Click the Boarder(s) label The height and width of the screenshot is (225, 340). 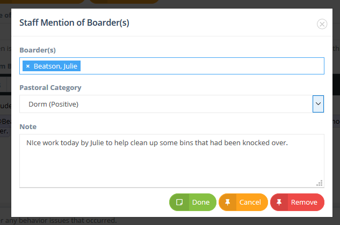click(x=38, y=50)
